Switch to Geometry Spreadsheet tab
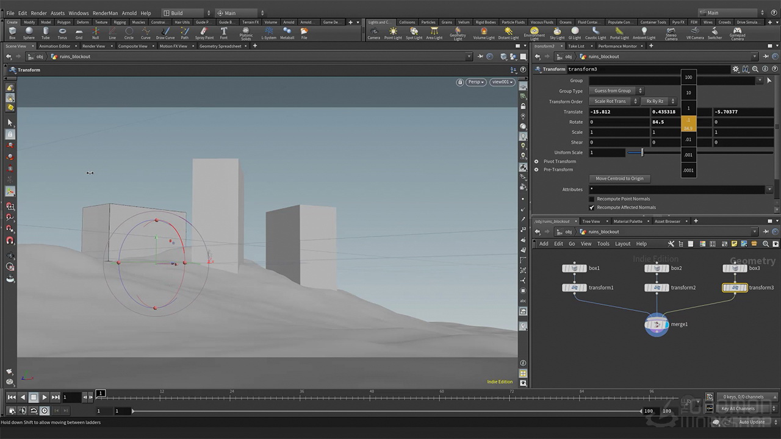Image resolution: width=781 pixels, height=439 pixels. (220, 46)
